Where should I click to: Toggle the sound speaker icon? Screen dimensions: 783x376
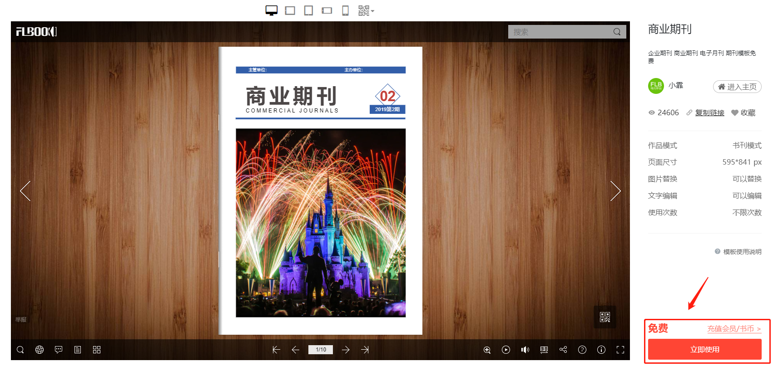[x=525, y=350]
